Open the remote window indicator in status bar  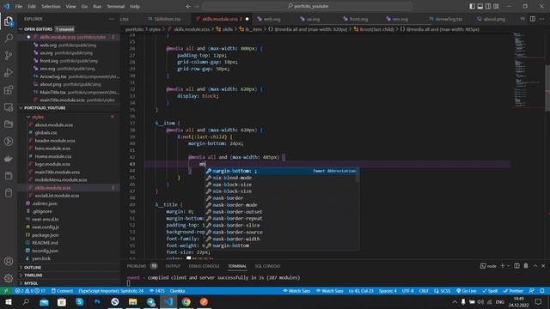[6, 291]
